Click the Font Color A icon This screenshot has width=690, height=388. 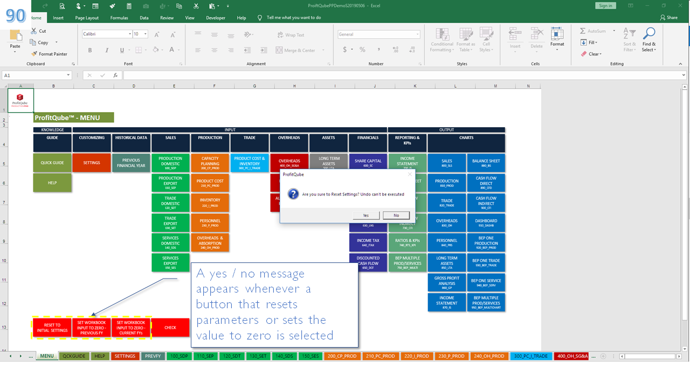(x=171, y=50)
